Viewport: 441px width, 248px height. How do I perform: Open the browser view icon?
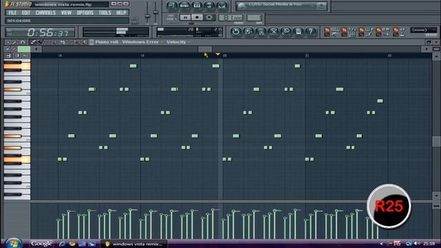click(x=209, y=6)
